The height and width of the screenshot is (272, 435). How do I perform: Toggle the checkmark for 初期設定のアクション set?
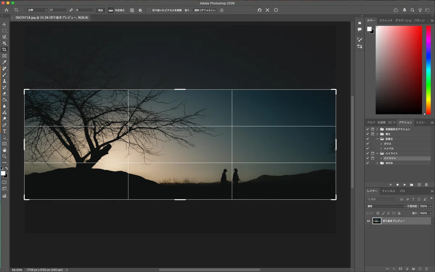(368, 129)
